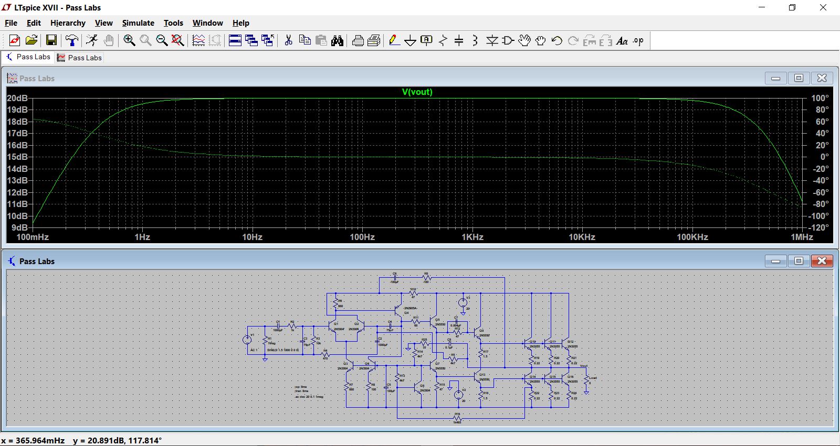840x446 pixels.
Task: Open the Tools menu
Action: click(173, 23)
